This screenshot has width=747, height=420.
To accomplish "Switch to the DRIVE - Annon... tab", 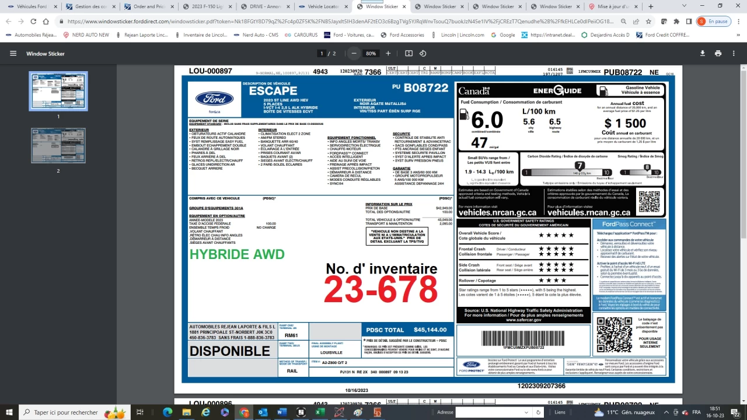I will click(x=264, y=6).
